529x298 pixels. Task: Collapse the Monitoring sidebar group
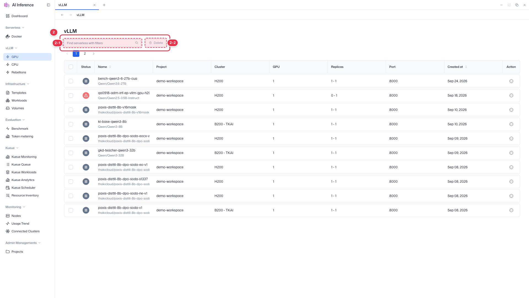pos(15,207)
